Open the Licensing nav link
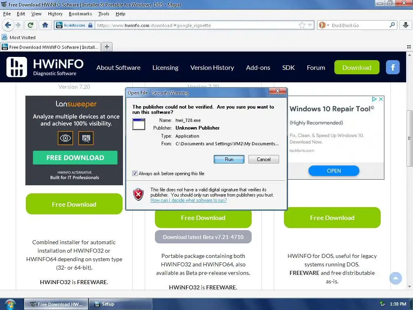The width and height of the screenshot is (413, 310). coord(165,68)
